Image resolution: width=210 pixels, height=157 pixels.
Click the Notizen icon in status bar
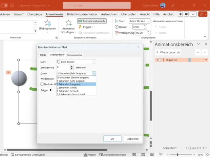click(x=90, y=154)
